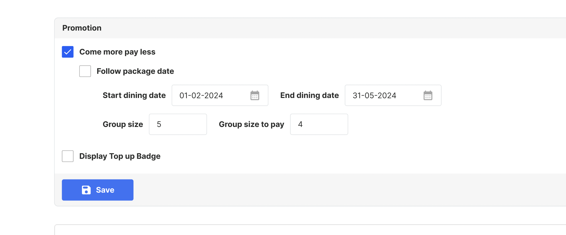The image size is (566, 235).
Task: Uncheck the Come more pay less checkbox
Action: click(x=68, y=52)
